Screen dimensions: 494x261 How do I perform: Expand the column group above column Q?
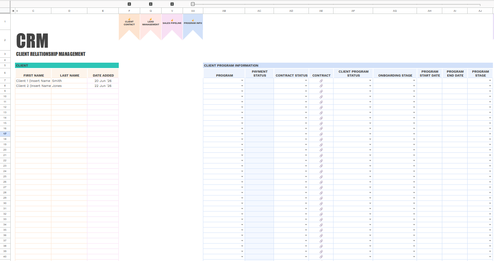click(x=151, y=4)
